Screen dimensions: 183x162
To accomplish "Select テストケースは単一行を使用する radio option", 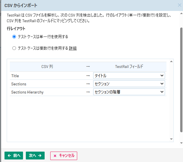I will coord(14,36).
